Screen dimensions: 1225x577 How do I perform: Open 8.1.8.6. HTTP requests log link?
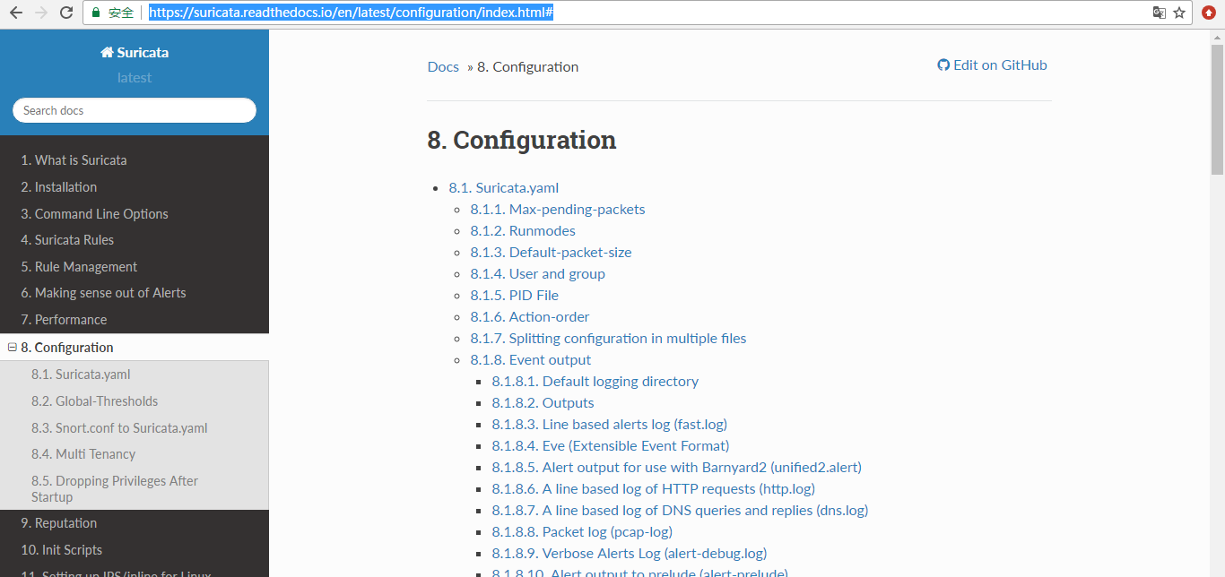click(654, 489)
